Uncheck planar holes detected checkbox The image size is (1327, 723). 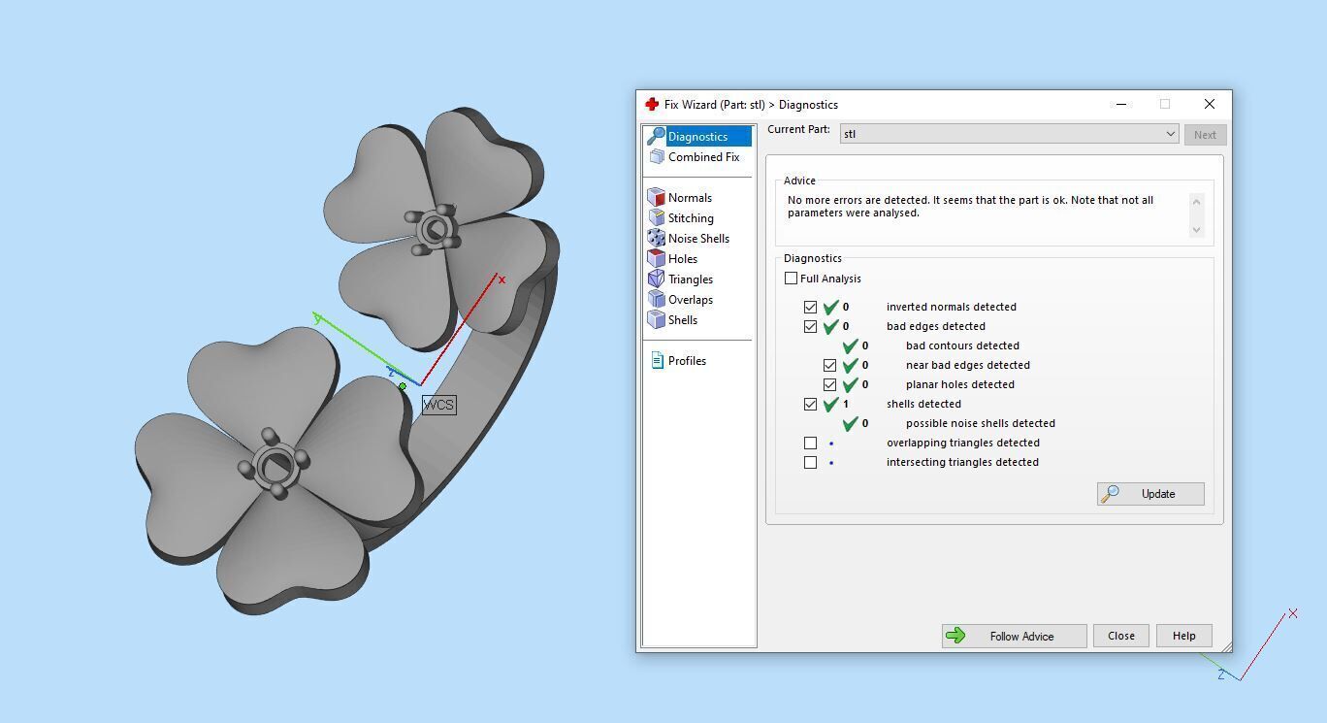click(829, 384)
